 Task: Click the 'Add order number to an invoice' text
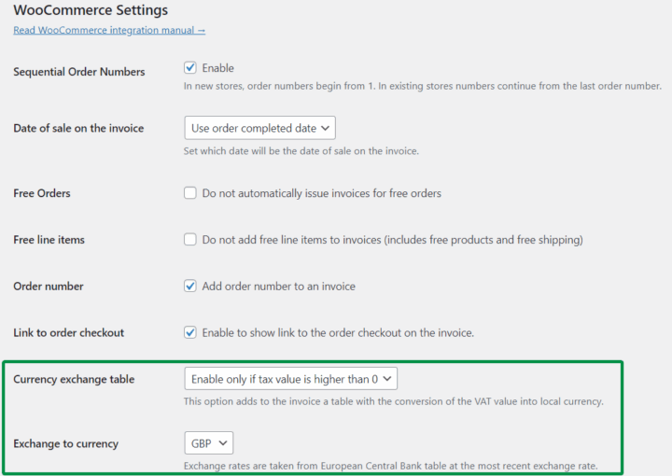(x=278, y=287)
